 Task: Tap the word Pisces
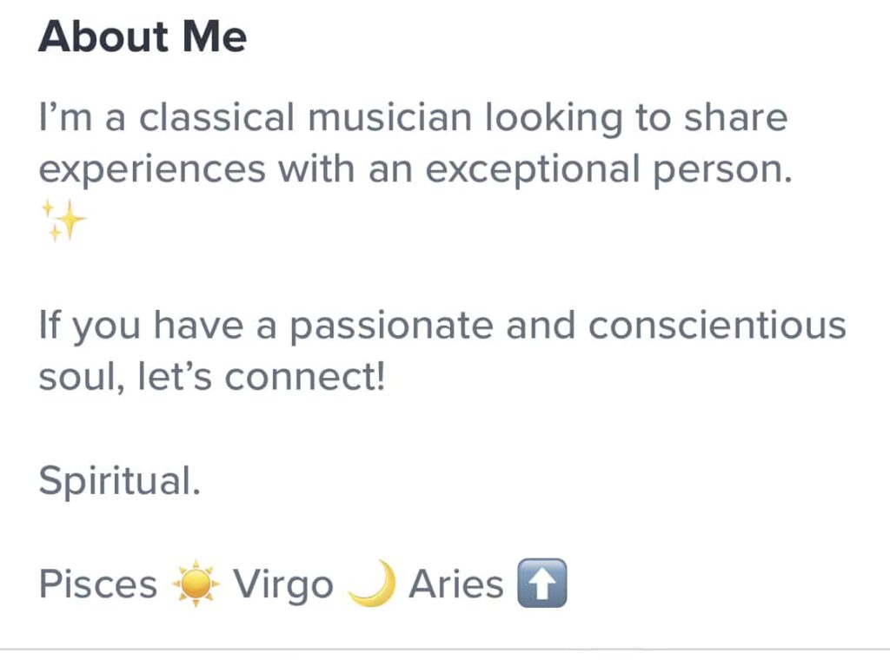click(x=97, y=584)
